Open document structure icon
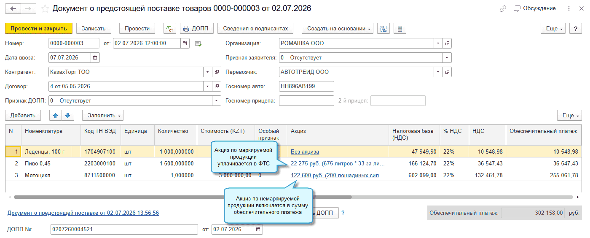Image resolution: width=590 pixels, height=238 pixels. (x=383, y=28)
